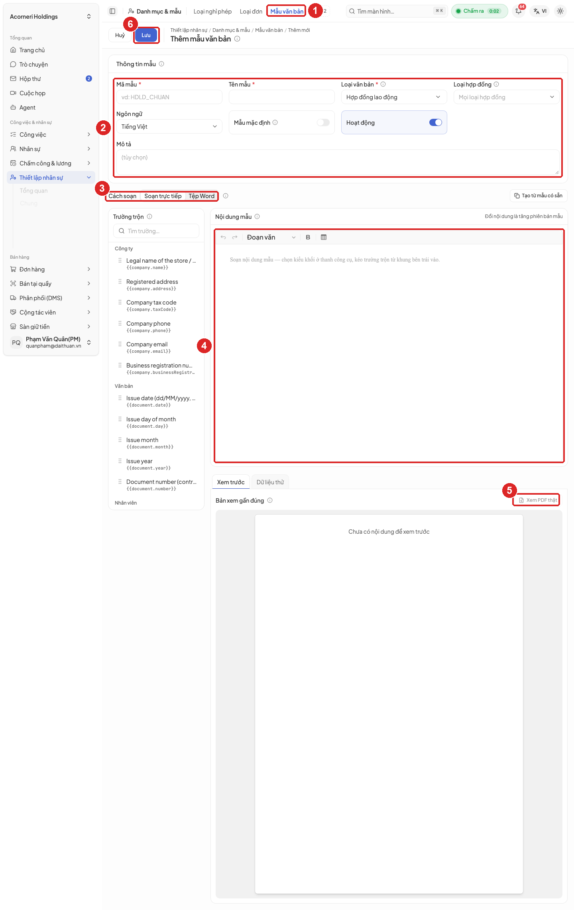Screen dimensions: 574x910
Task: Open Ngôn ngữ Tiếng Việt dropdown
Action: [169, 127]
